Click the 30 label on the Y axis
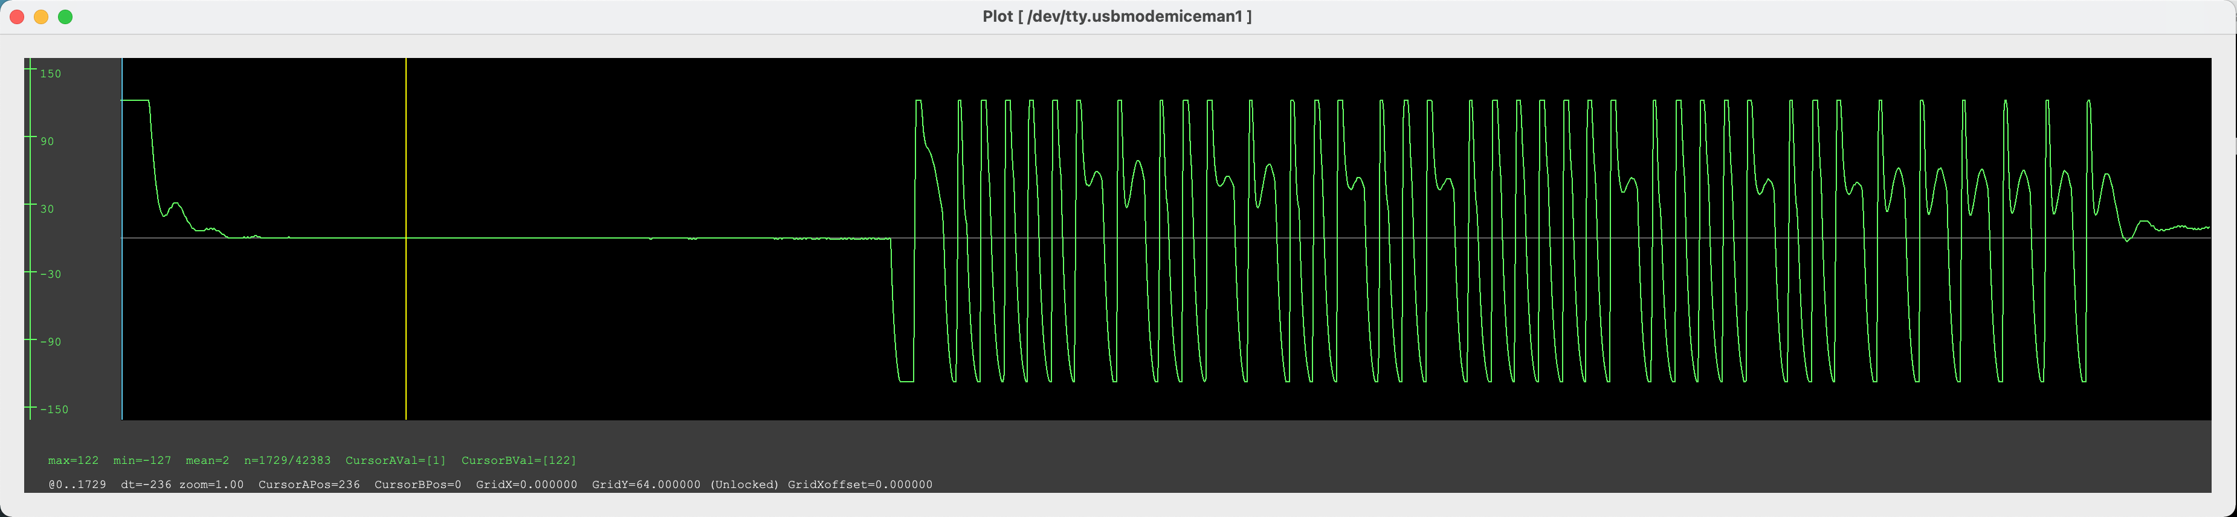The image size is (2237, 517). pyautogui.click(x=47, y=209)
